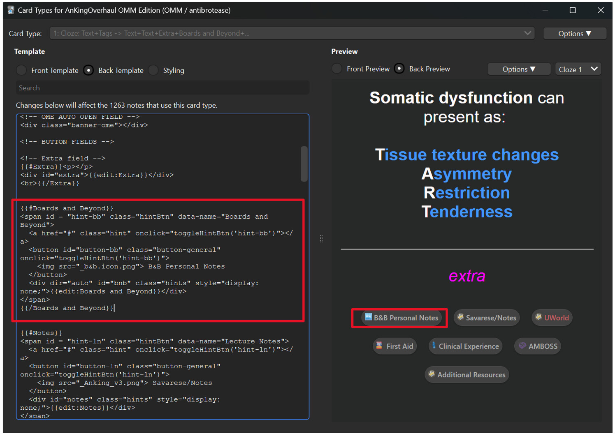
Task: Click the splitter handle between template and preview
Action: tap(321, 239)
